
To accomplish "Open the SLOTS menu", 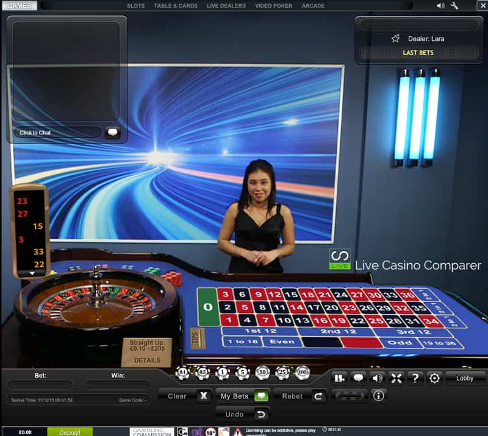I will click(135, 5).
